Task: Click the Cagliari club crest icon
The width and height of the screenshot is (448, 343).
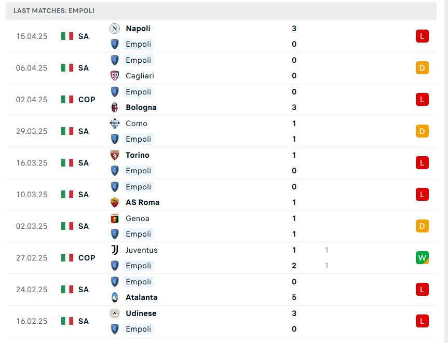Action: pos(115,76)
